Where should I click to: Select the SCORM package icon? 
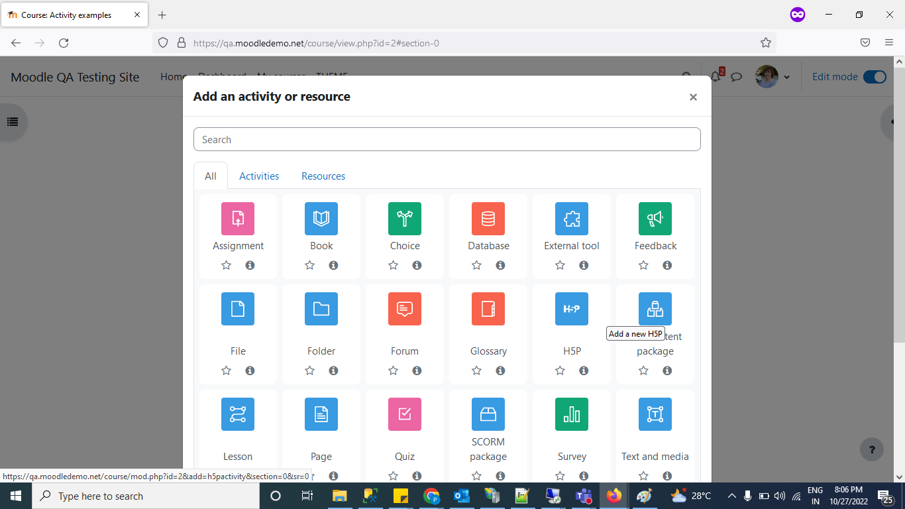tap(488, 414)
